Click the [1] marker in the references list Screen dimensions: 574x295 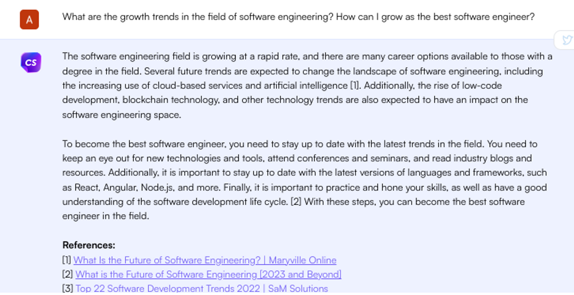(67, 260)
